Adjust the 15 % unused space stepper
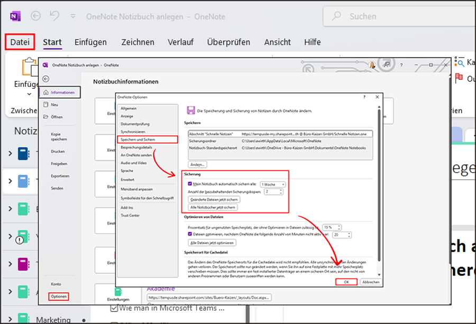 click(340, 227)
